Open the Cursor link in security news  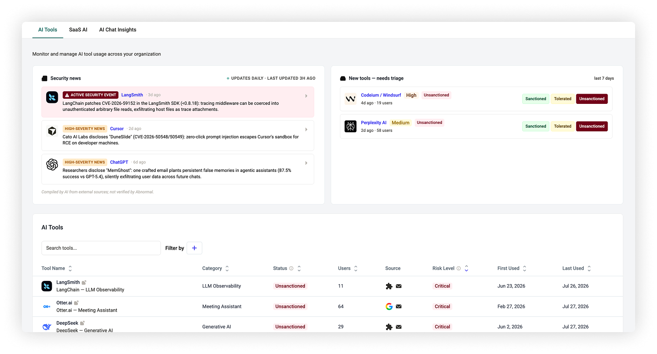(x=117, y=129)
